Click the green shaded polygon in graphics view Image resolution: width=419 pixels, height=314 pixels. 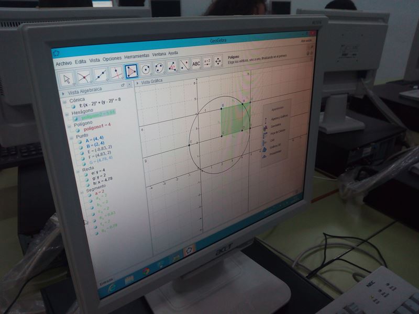coord(233,118)
